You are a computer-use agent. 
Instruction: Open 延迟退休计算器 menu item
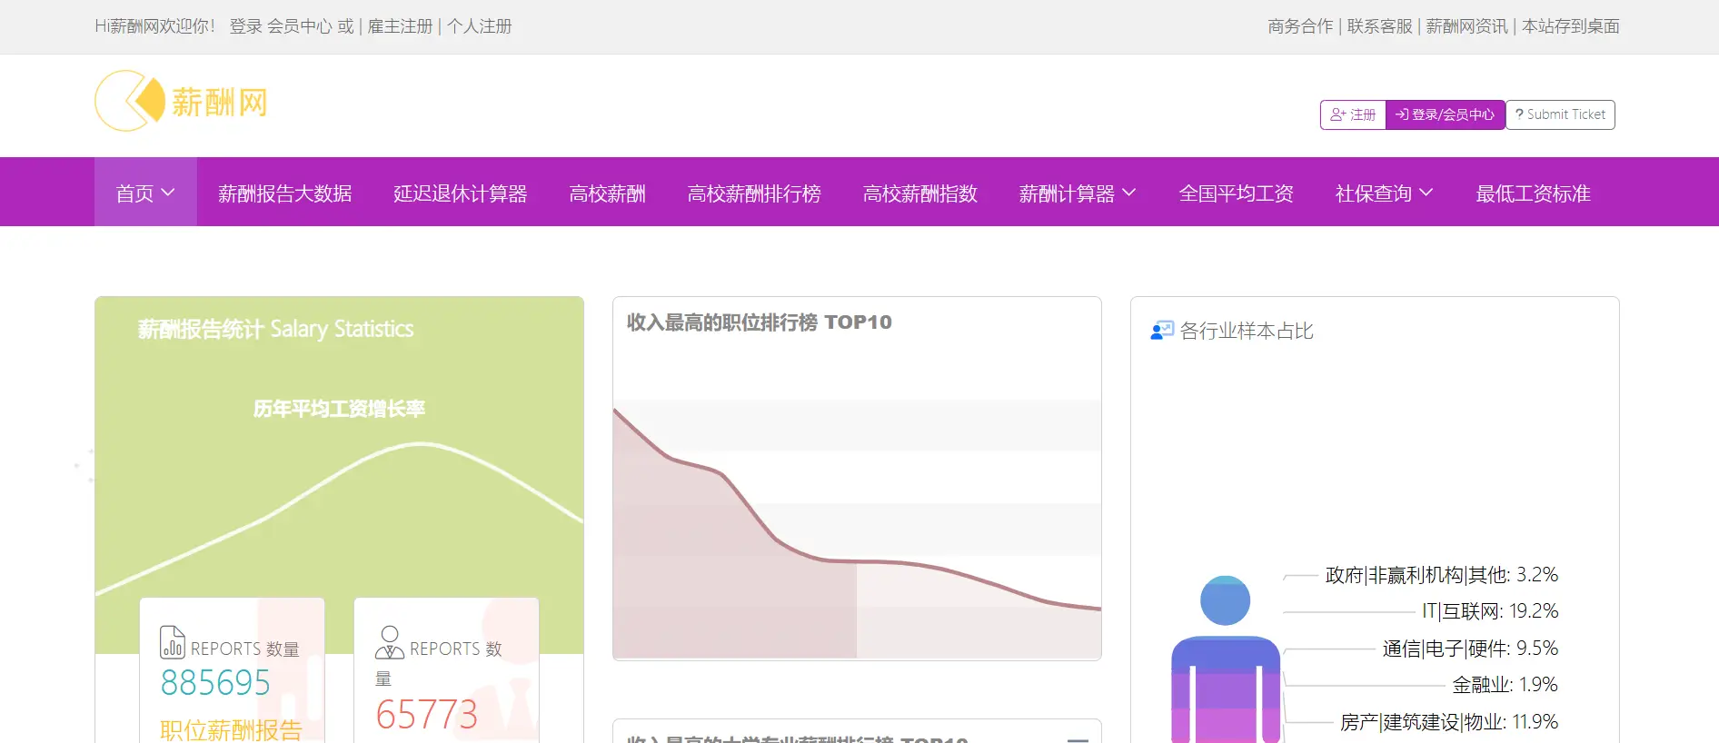click(461, 193)
